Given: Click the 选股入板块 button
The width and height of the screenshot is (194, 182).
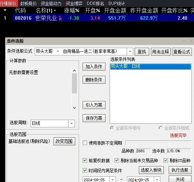Looking at the screenshot, I should click(151, 170).
